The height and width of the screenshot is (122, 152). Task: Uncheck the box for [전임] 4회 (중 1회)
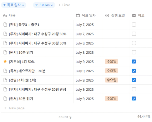134,80
